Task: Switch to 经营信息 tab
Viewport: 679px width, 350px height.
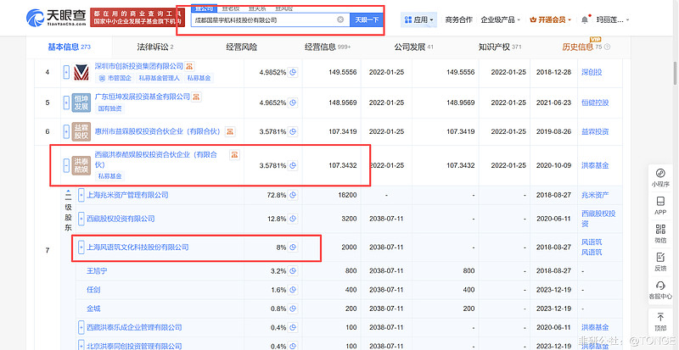Action: coord(328,47)
